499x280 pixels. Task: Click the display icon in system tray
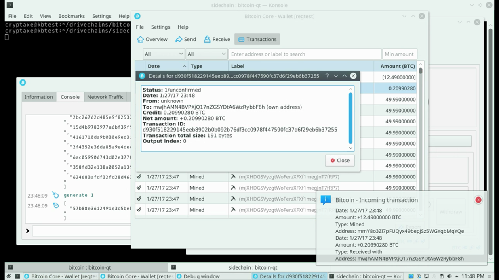point(426,276)
